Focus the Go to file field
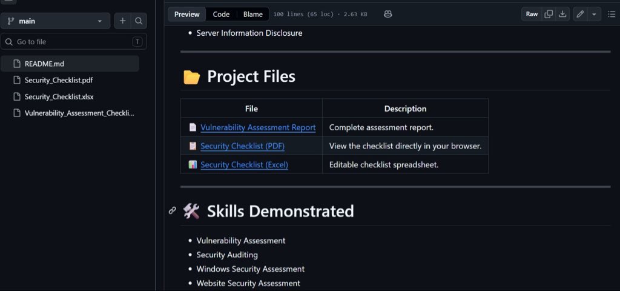 (73, 42)
